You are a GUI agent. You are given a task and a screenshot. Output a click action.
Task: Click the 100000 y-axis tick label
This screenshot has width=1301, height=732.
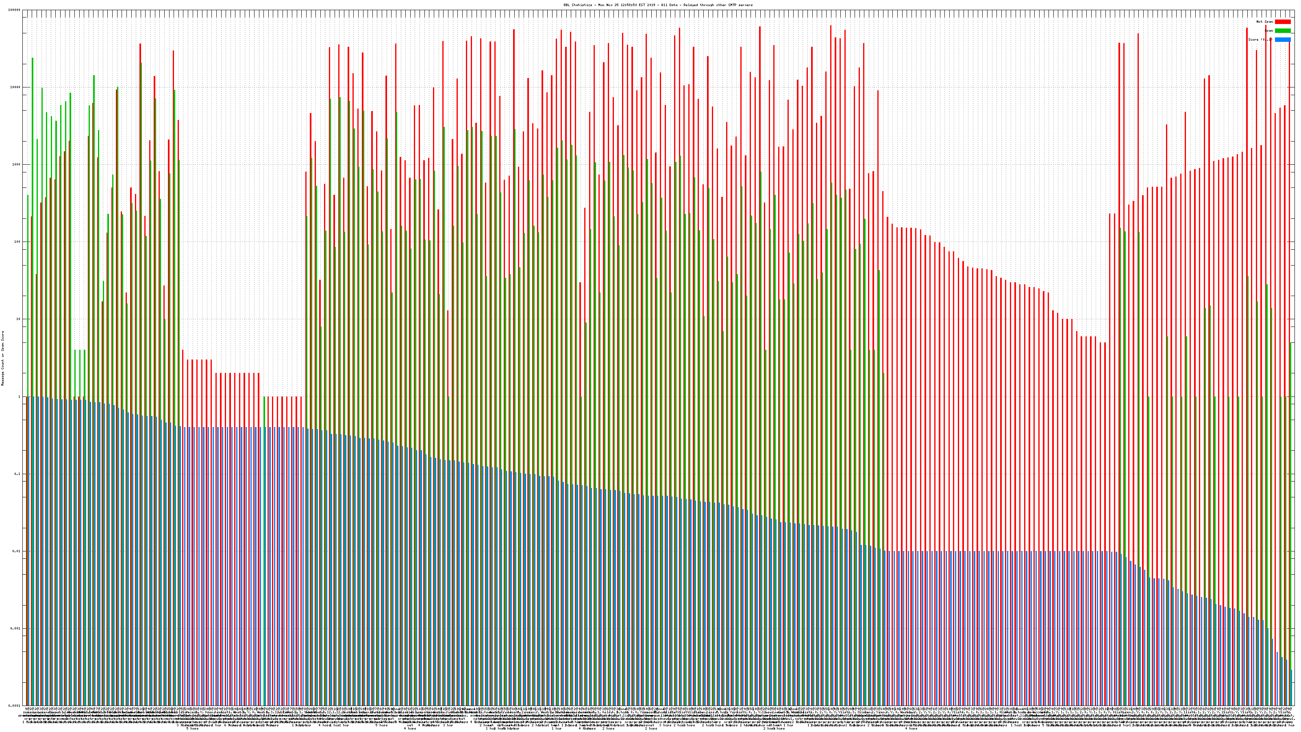[14, 10]
